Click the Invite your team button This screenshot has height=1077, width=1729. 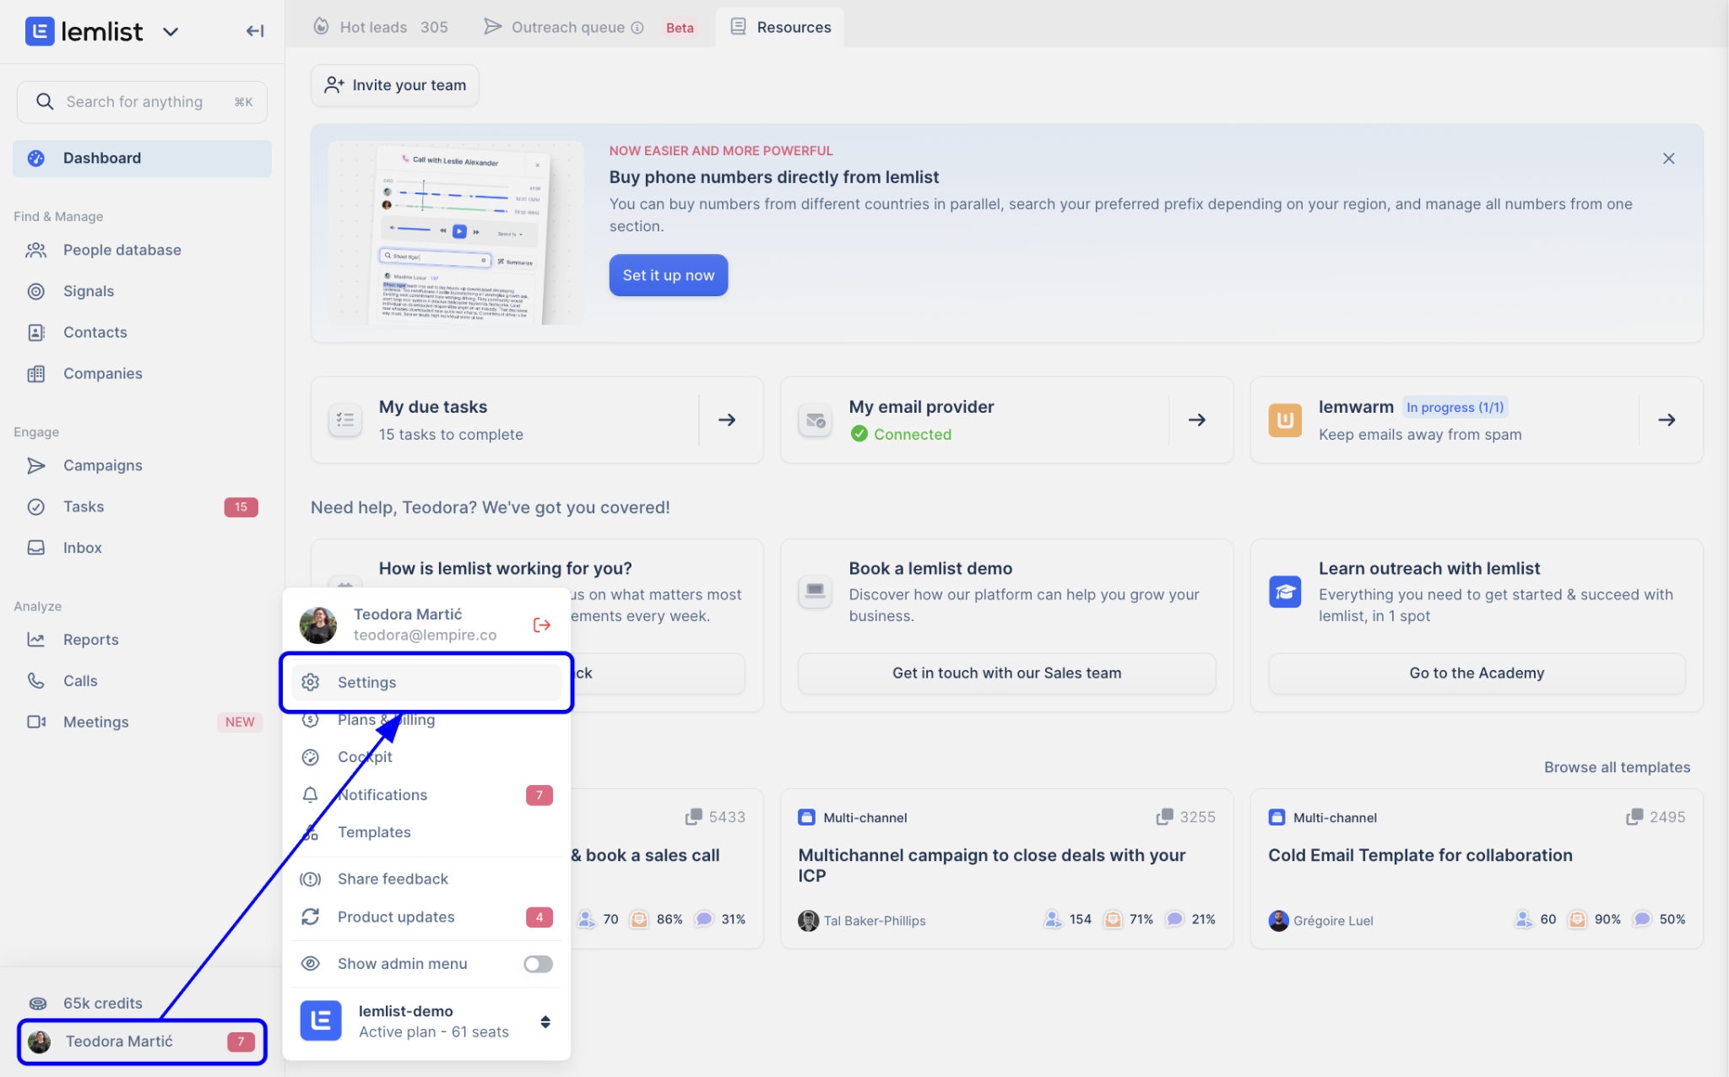coord(395,85)
